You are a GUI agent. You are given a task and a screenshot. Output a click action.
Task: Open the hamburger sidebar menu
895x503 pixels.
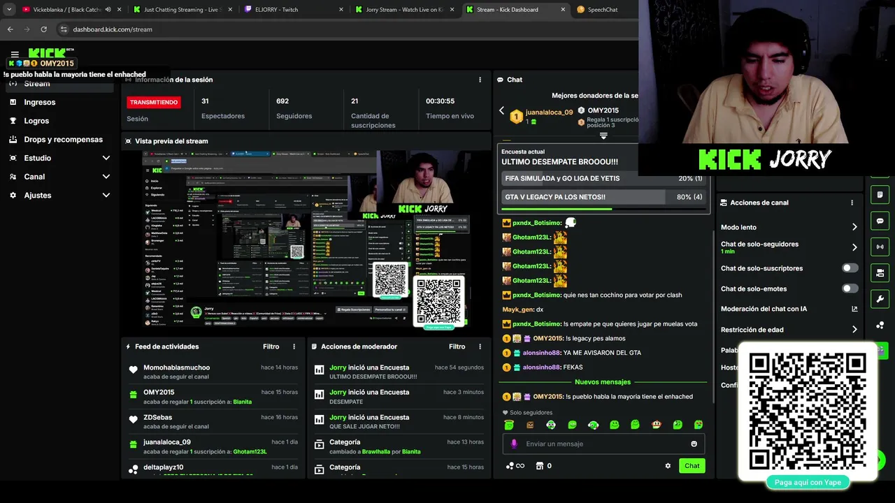click(15, 54)
